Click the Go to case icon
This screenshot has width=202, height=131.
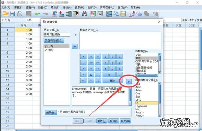tap(55, 14)
